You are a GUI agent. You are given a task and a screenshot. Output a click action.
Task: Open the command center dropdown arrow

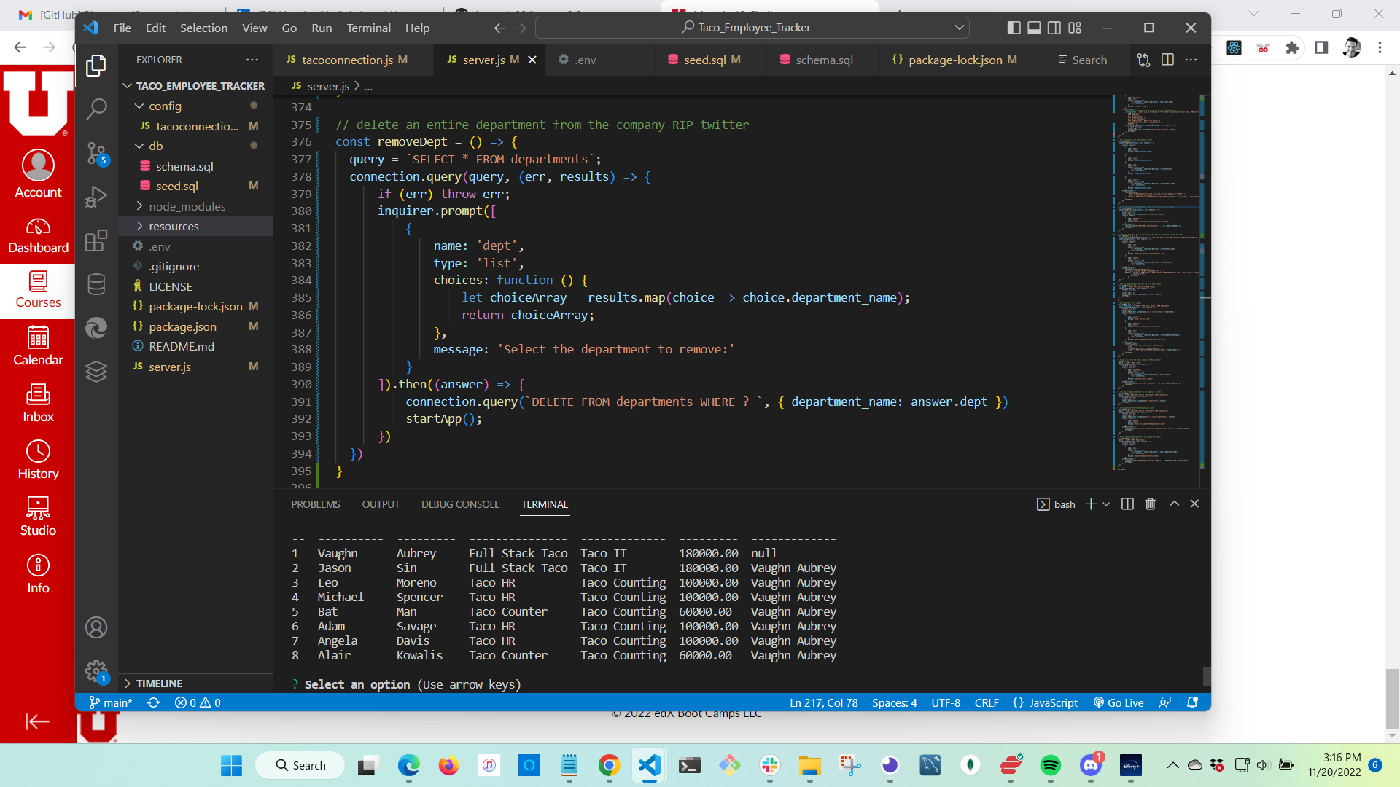[x=960, y=28]
